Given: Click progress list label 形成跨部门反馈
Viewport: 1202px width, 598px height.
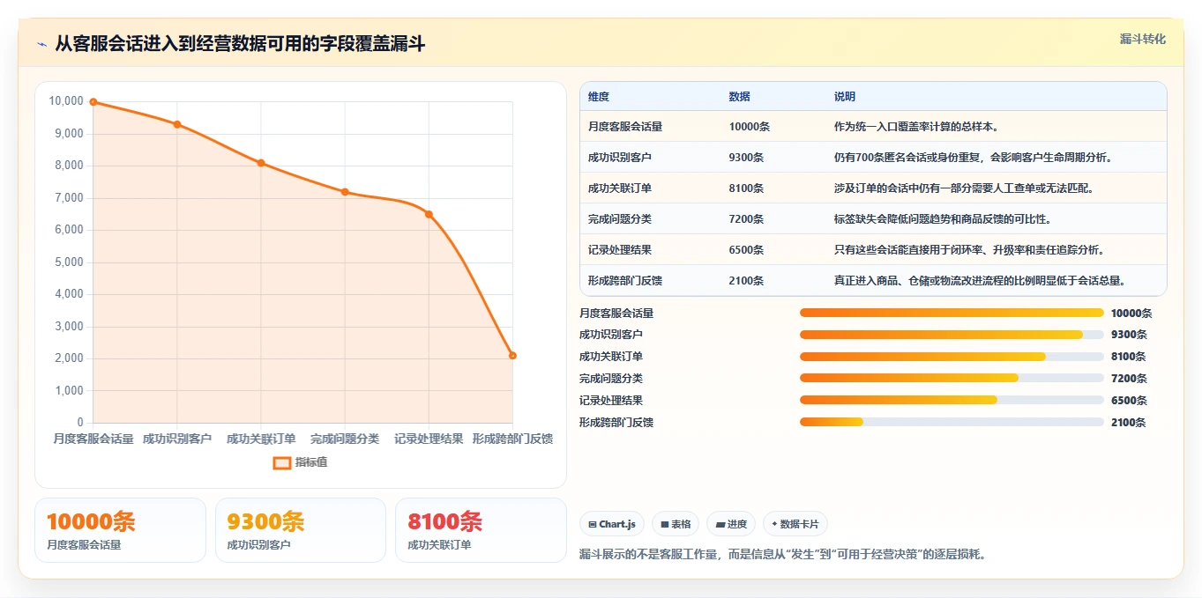Looking at the screenshot, I should pyautogui.click(x=616, y=423).
